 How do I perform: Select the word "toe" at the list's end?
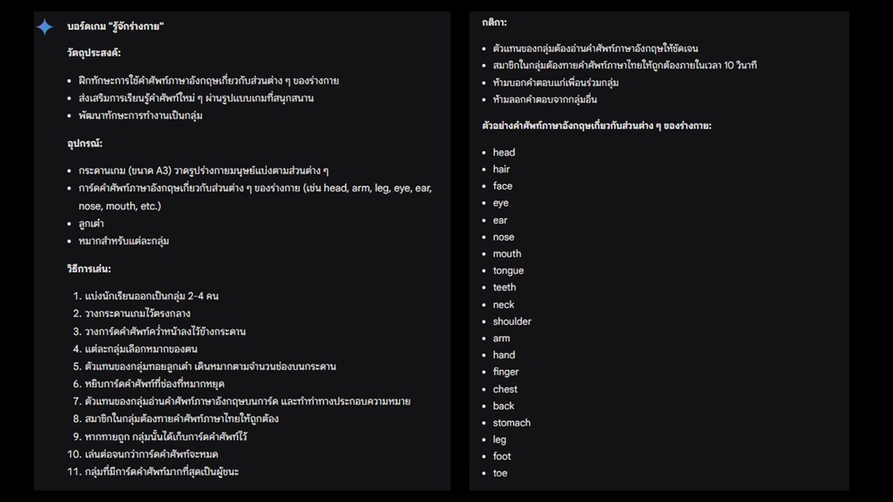tap(500, 473)
